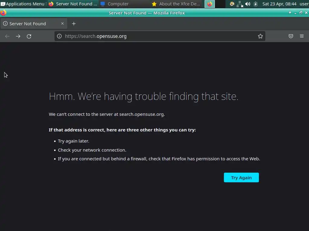Viewport: 309px width, 231px height.
Task: Show site information icon in address bar
Action: (59, 36)
